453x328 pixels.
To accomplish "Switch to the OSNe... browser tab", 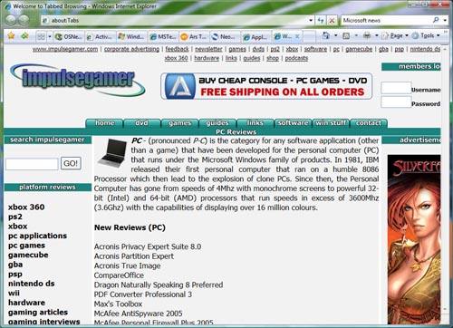I will click(x=69, y=37).
